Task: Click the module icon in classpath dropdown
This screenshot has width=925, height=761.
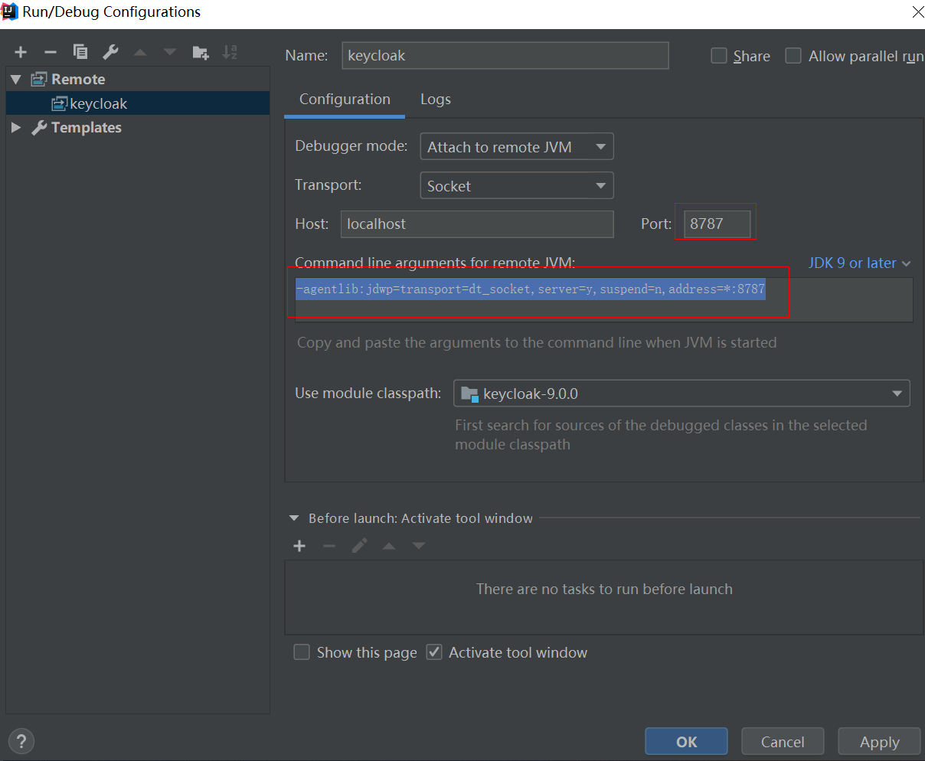Action: click(x=469, y=394)
